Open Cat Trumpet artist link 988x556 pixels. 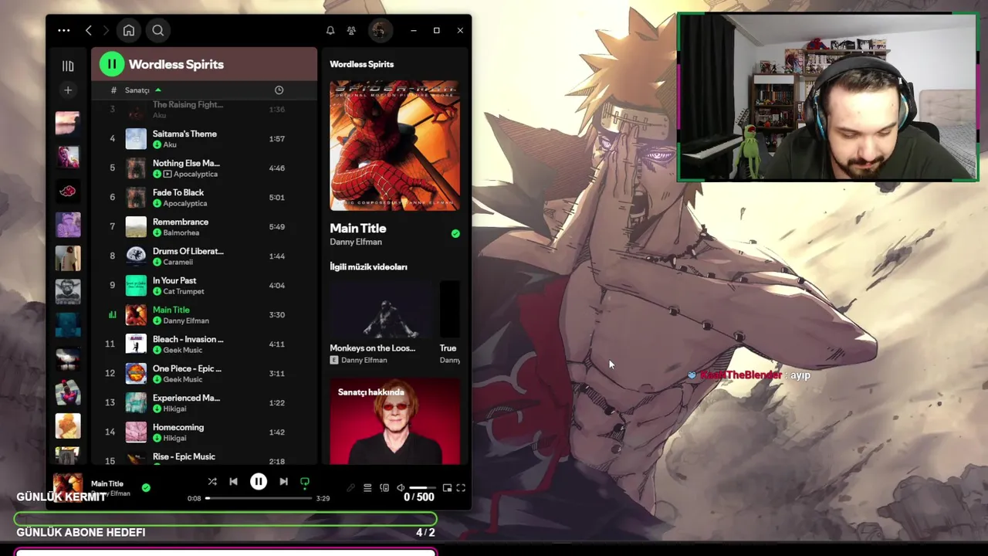184,291
